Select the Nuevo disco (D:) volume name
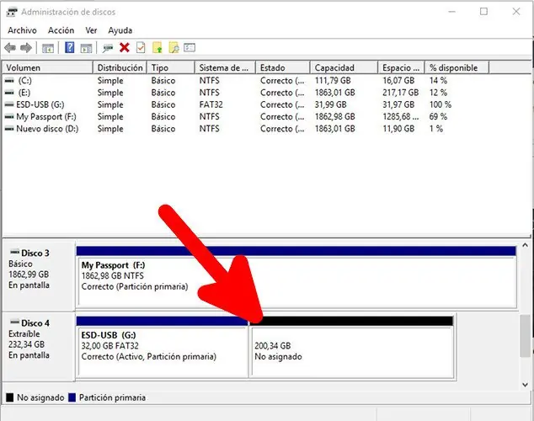The height and width of the screenshot is (421, 534). tap(47, 129)
